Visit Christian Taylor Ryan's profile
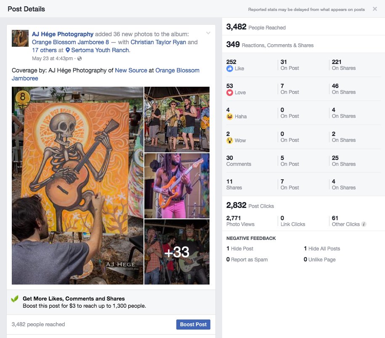 158,42
